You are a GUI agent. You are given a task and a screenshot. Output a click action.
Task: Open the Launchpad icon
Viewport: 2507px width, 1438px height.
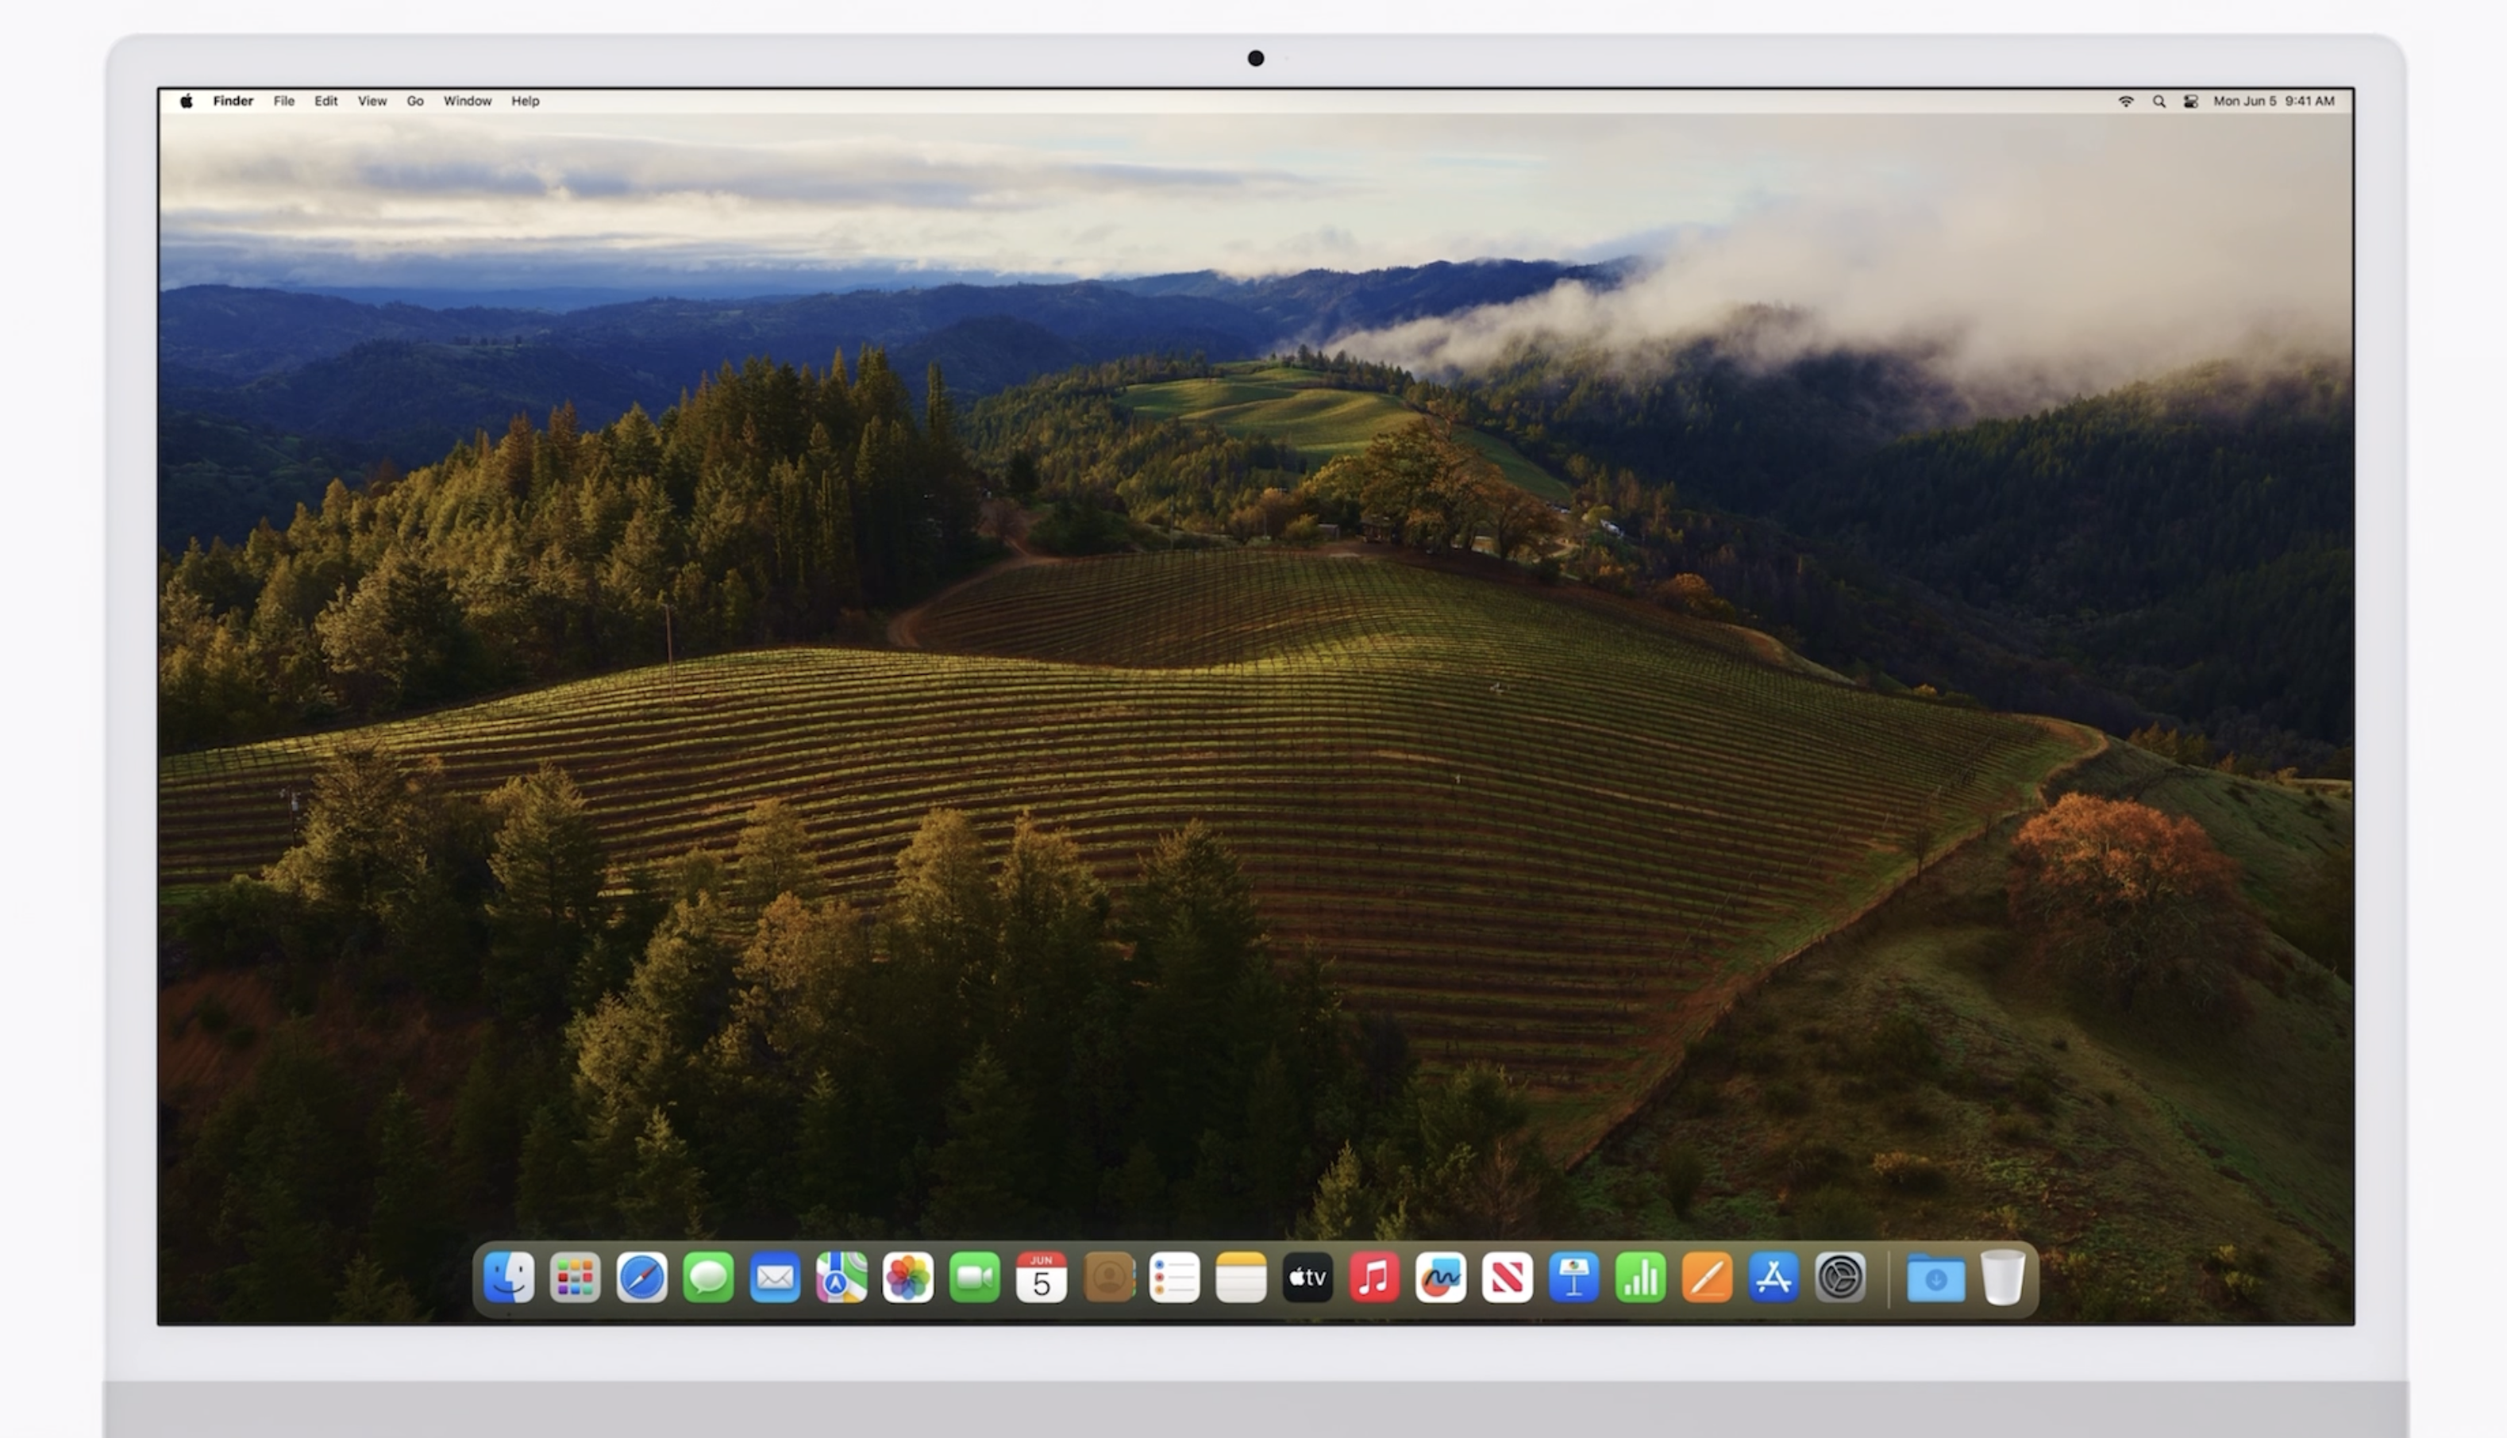tap(575, 1278)
